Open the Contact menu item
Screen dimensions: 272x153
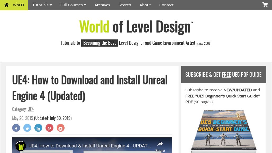point(166,5)
